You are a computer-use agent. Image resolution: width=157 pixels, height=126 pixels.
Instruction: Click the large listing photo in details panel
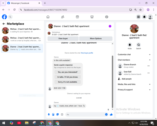click(x=134, y=29)
